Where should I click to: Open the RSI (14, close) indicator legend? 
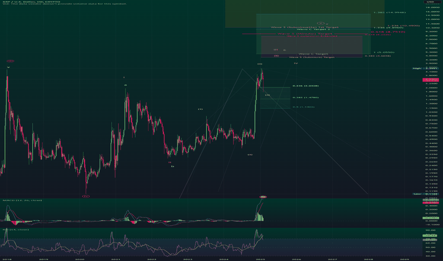[16, 230]
